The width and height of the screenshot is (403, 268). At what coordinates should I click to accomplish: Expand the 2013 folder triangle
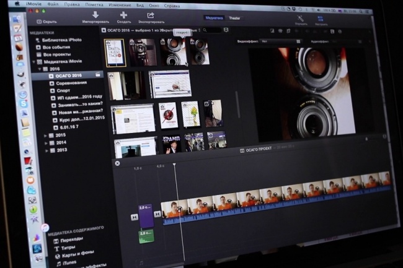click(46, 150)
